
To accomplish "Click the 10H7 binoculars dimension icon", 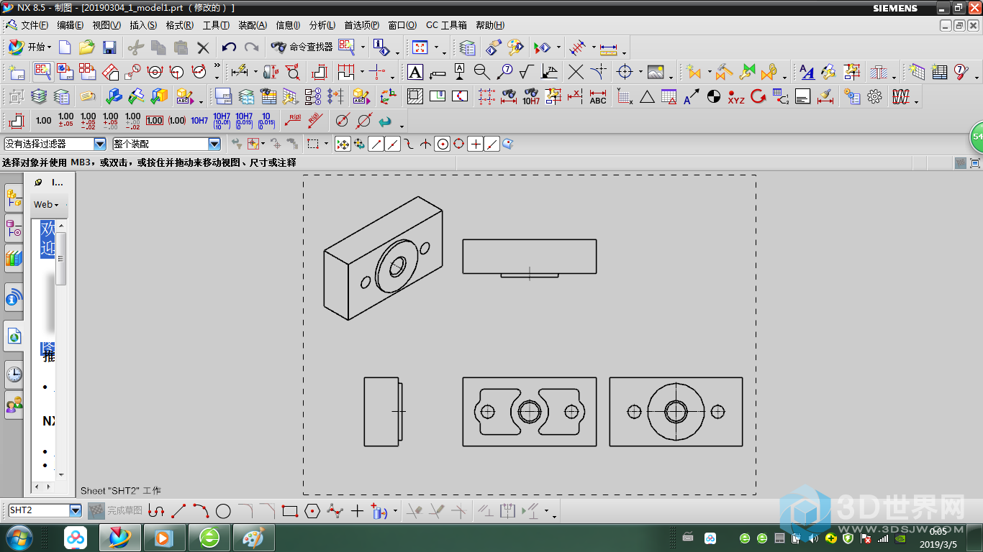I will tap(531, 96).
